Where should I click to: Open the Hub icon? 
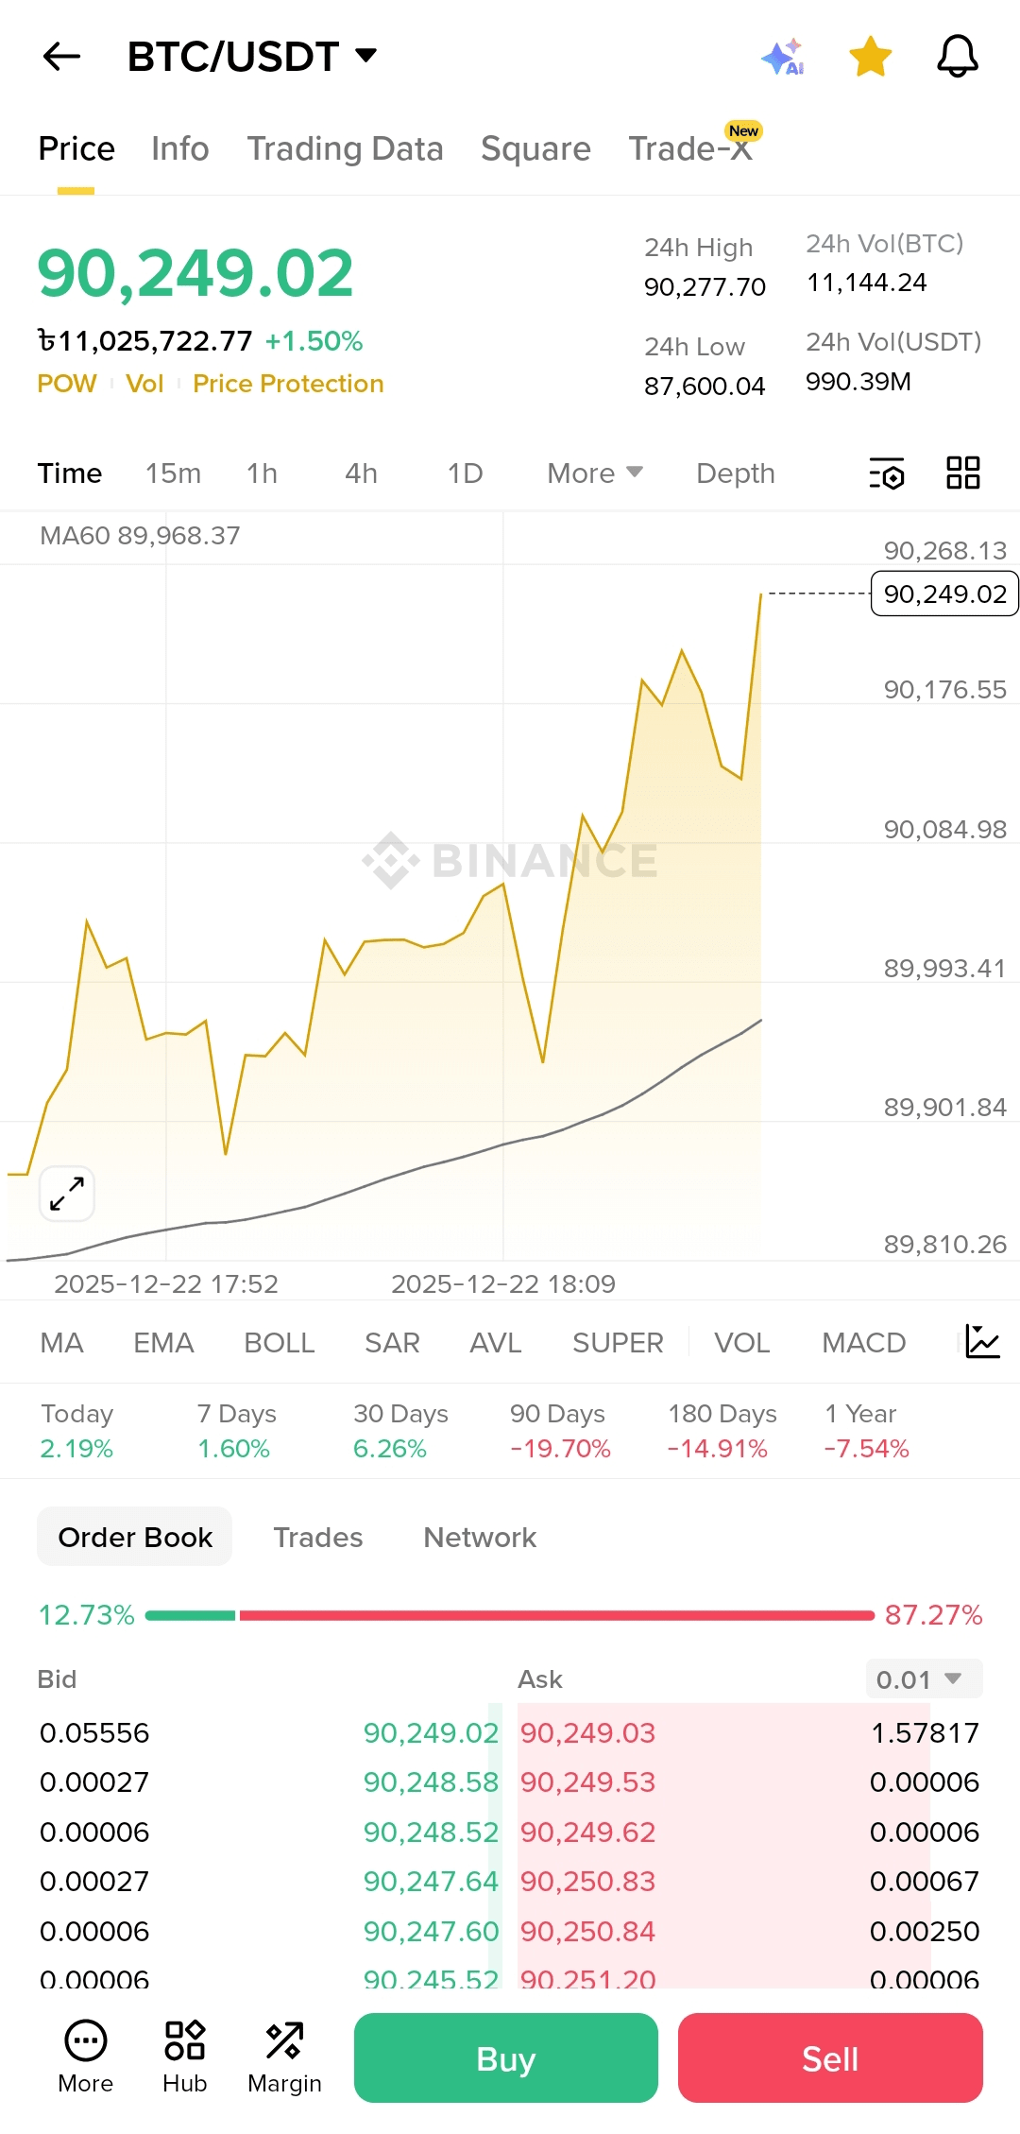coord(184,2057)
